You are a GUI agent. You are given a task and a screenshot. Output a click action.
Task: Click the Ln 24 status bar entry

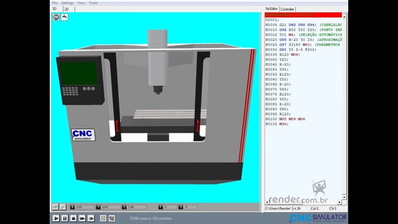pyautogui.click(x=296, y=208)
